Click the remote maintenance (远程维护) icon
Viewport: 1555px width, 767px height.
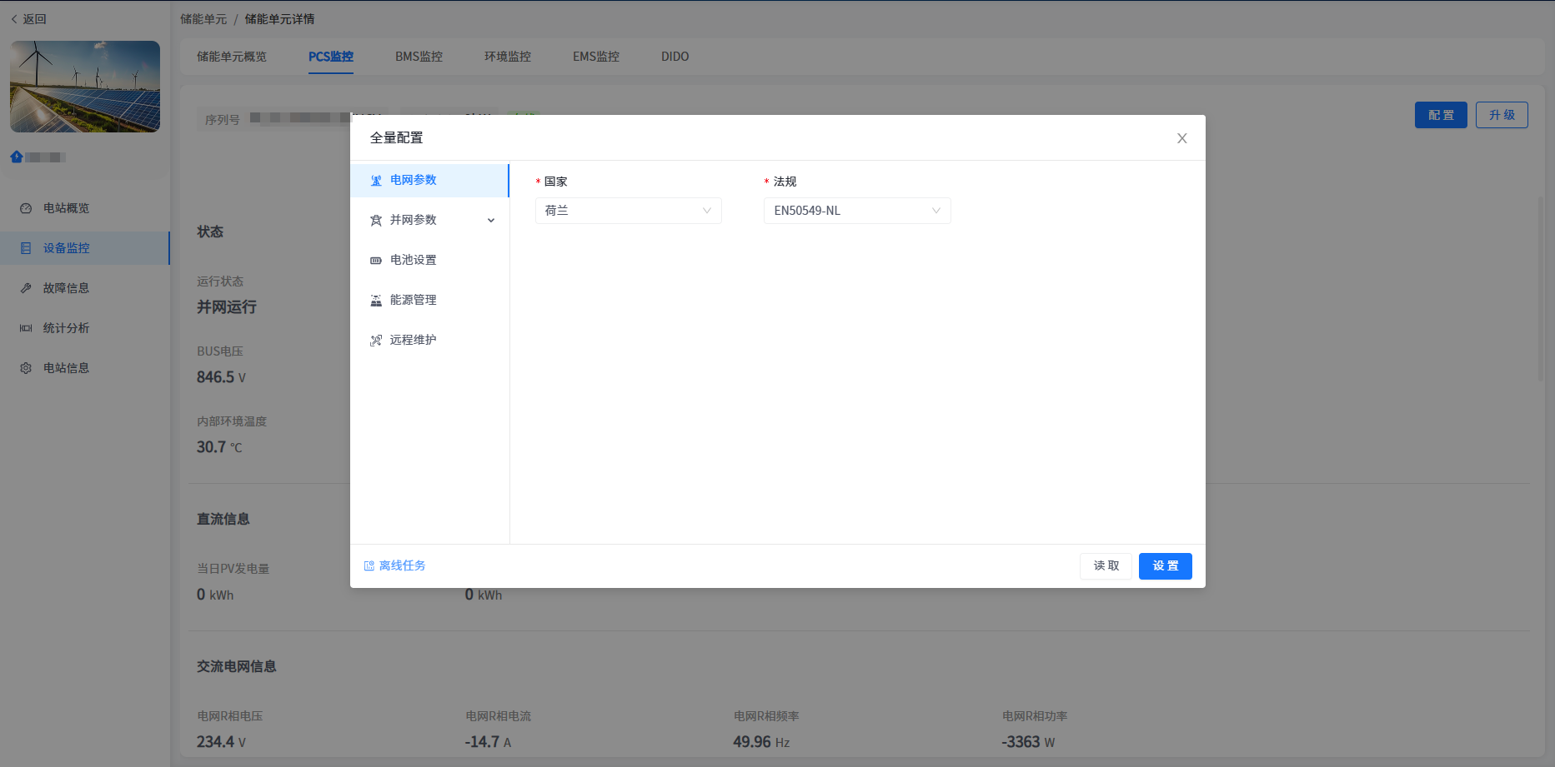click(376, 341)
